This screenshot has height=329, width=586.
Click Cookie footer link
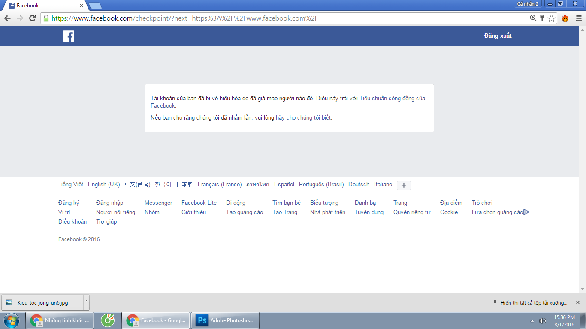point(449,212)
